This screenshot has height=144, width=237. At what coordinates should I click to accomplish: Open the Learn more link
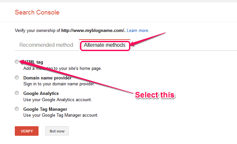[138, 31]
